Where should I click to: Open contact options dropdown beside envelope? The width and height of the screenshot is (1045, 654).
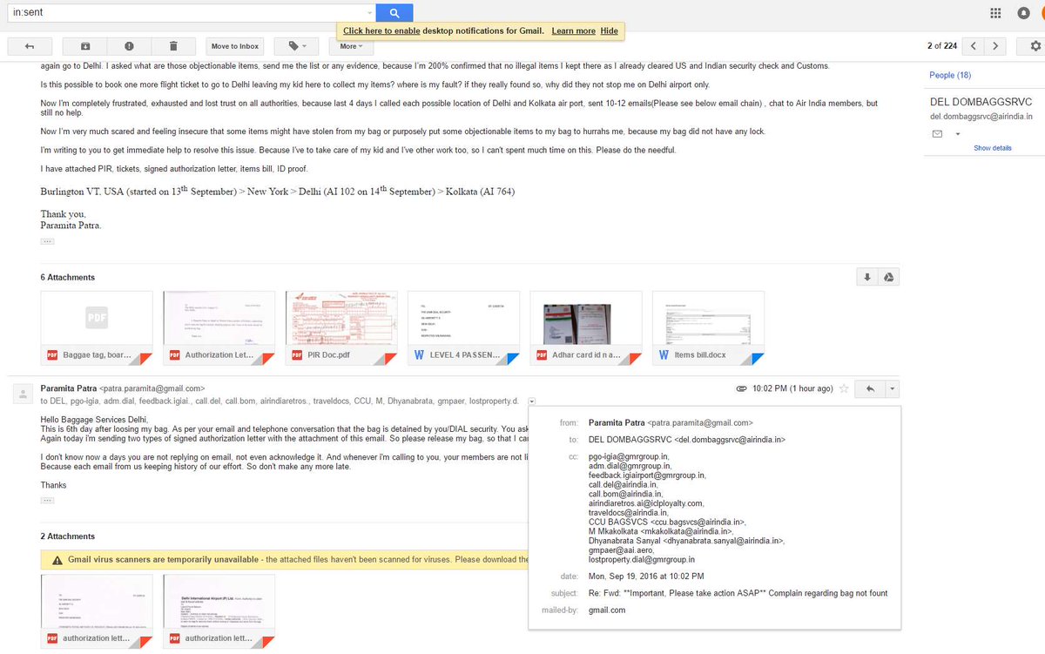coord(957,134)
